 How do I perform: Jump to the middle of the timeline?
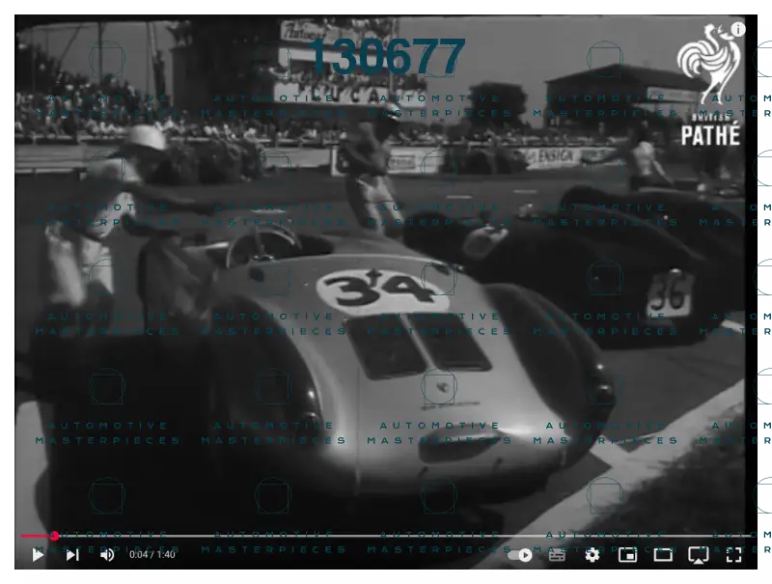[x=386, y=536]
